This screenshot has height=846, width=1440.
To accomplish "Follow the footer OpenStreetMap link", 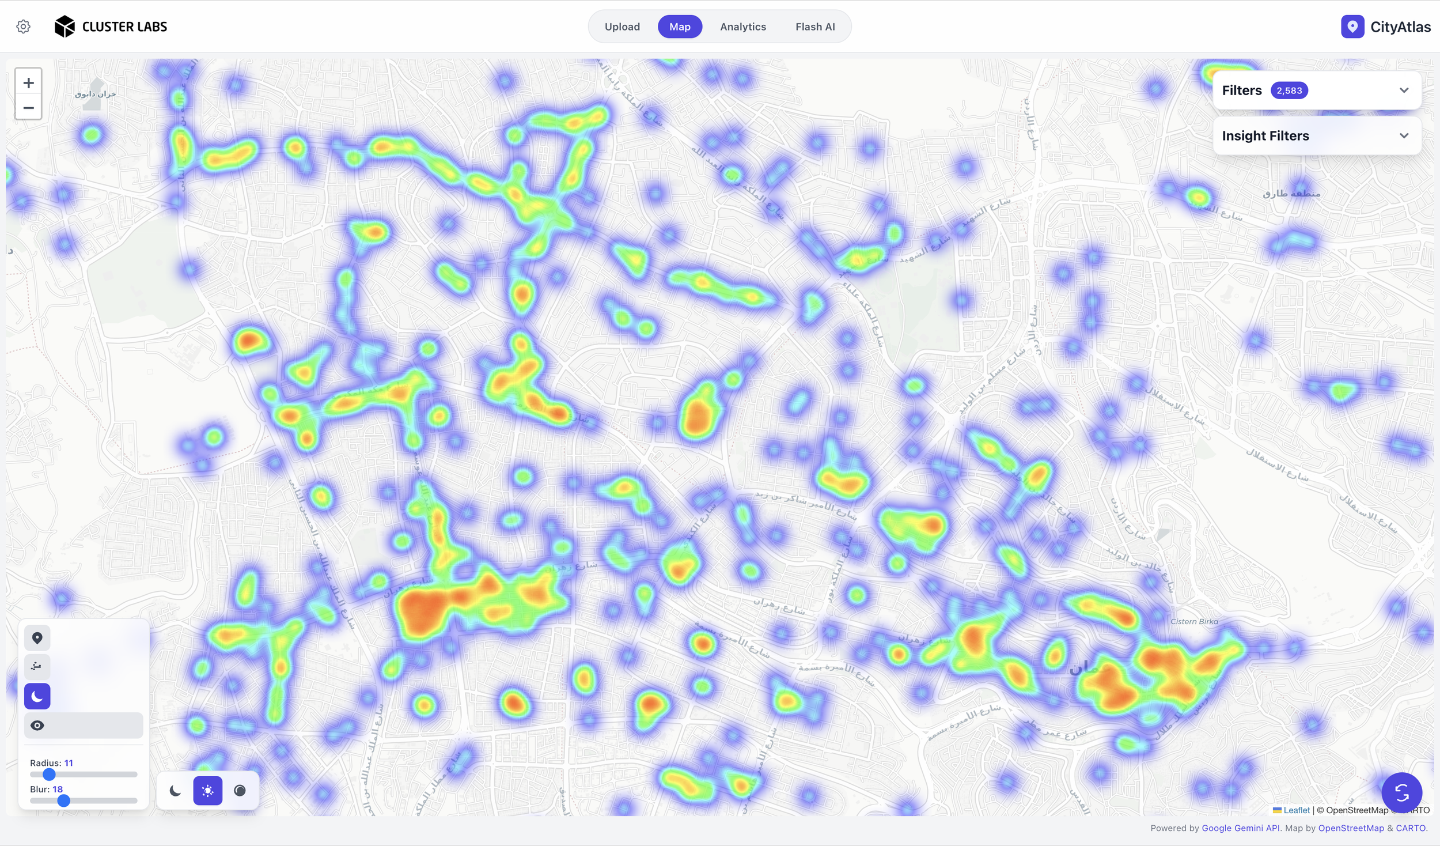I will 1351,828.
